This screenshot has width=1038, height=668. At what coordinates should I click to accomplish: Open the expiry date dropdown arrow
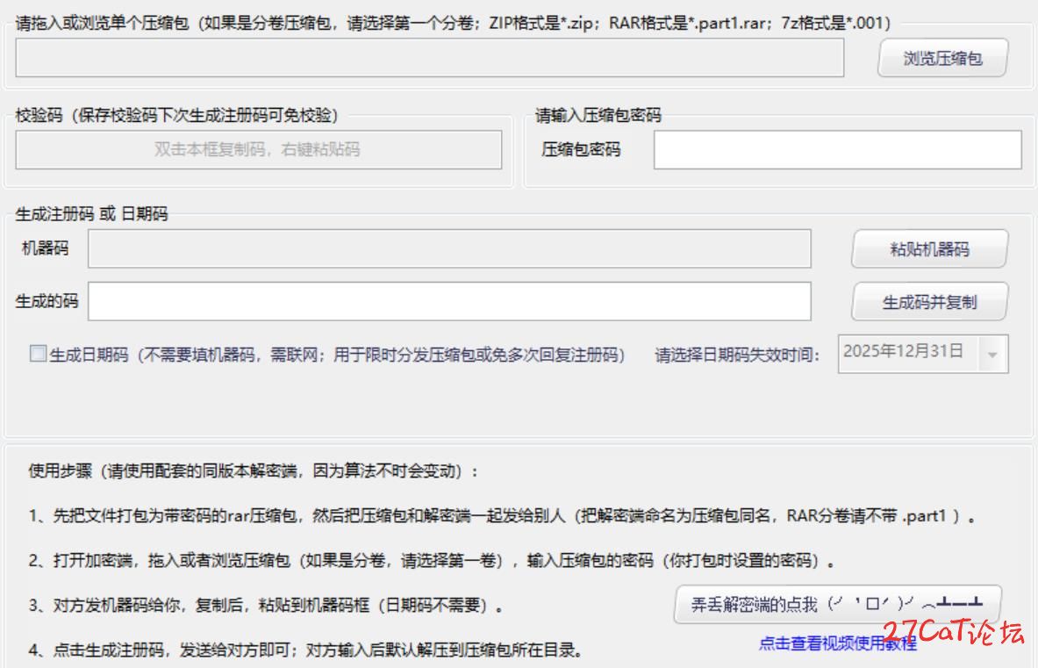pyautogui.click(x=992, y=355)
